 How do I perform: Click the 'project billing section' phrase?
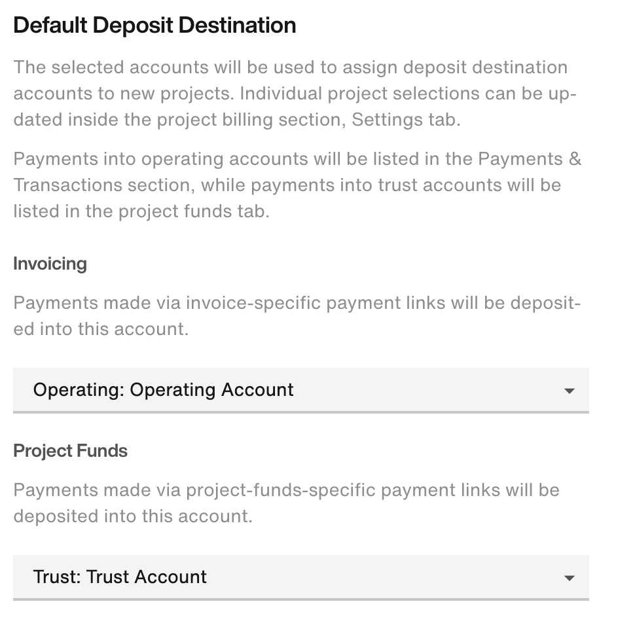pos(249,120)
